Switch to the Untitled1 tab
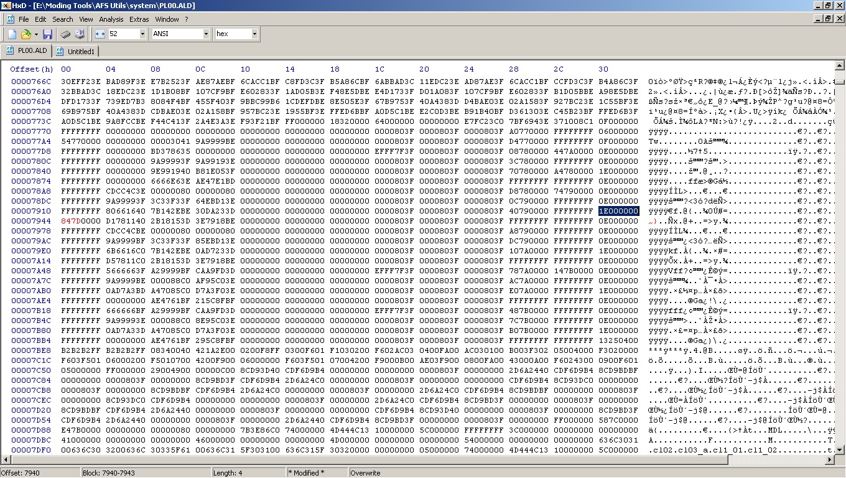This screenshot has width=846, height=478. click(x=75, y=51)
